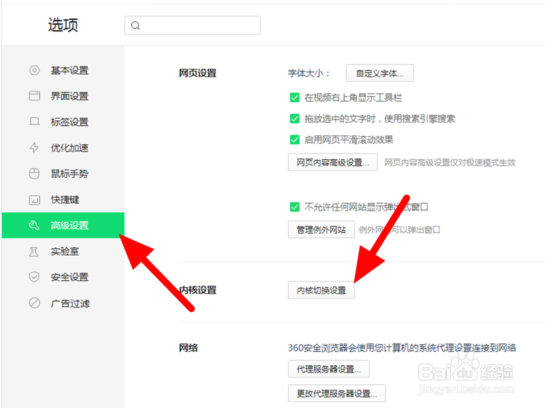The width and height of the screenshot is (545, 408).
Task: Uncheck 在视频右上角显示工具栏
Action: point(295,97)
